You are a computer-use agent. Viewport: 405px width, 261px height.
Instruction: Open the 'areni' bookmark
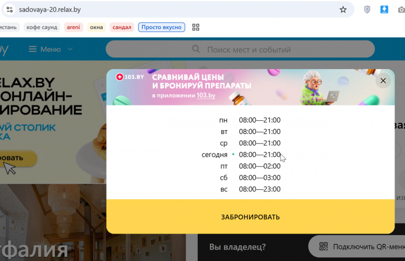[x=73, y=27]
